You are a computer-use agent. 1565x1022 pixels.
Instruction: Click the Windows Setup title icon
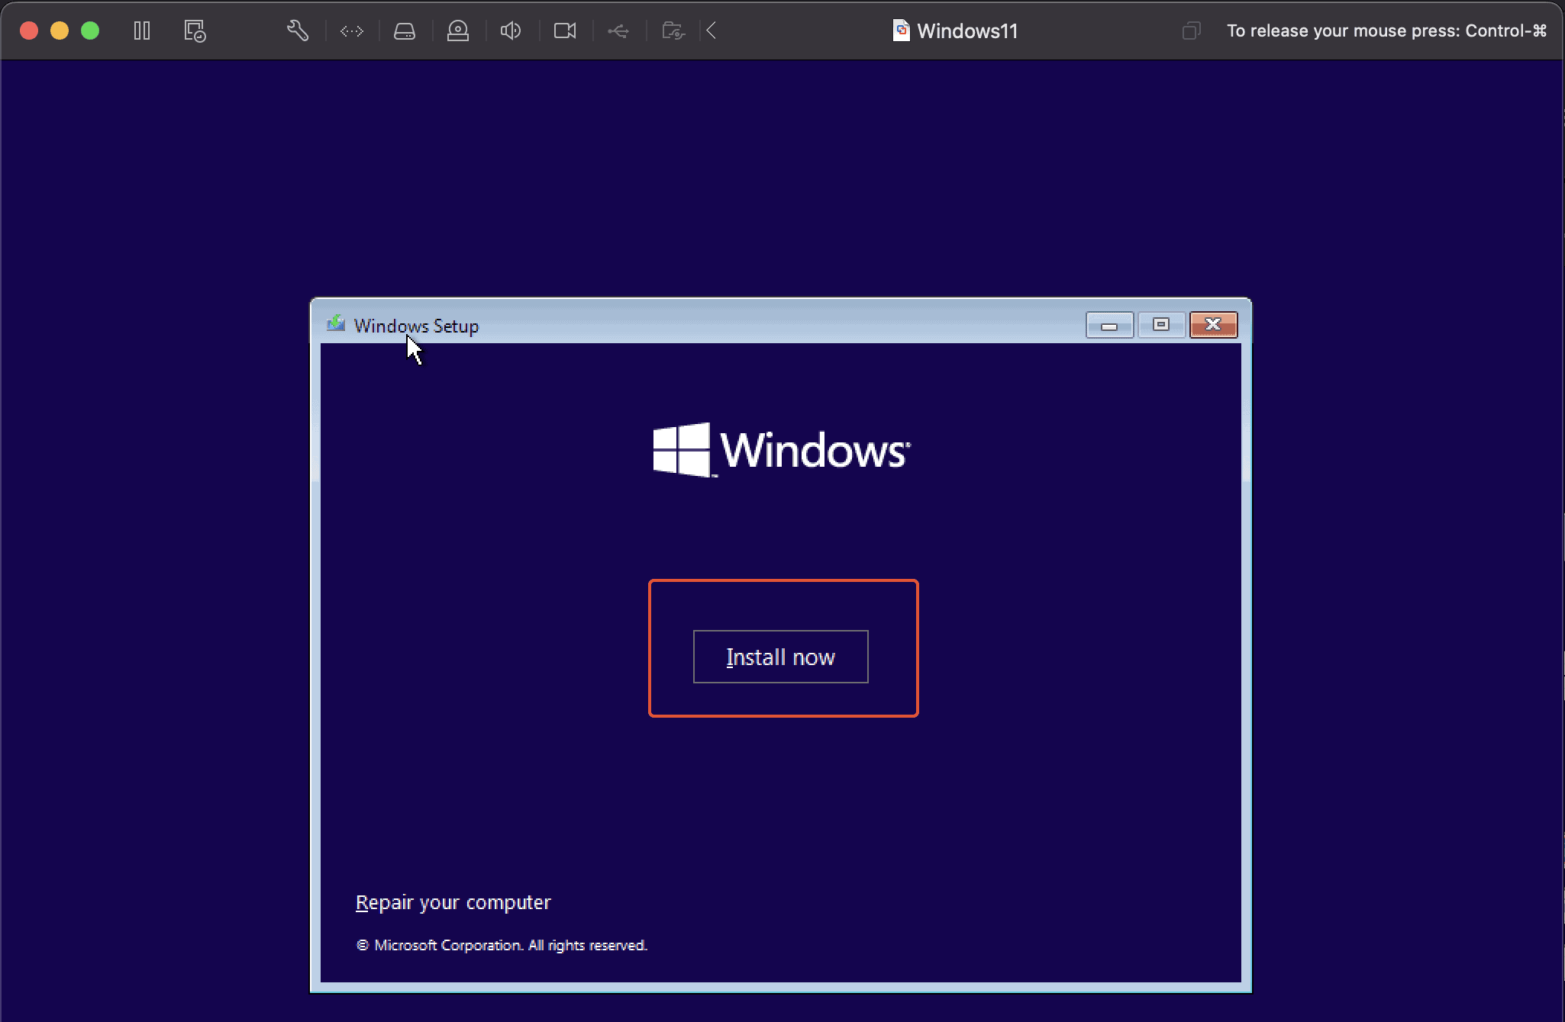(x=336, y=324)
